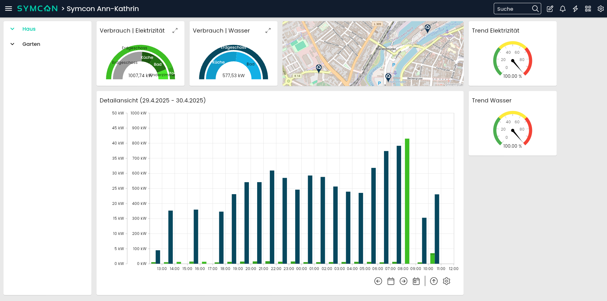Click the previous period arrow below the chart
Image resolution: width=607 pixels, height=301 pixels.
(x=378, y=281)
